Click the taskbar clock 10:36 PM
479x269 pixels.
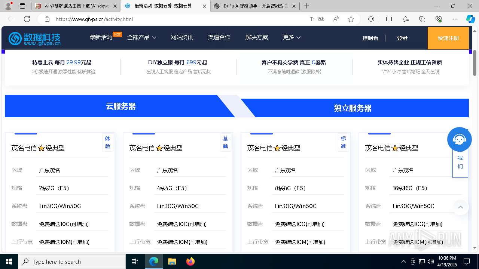(x=447, y=258)
